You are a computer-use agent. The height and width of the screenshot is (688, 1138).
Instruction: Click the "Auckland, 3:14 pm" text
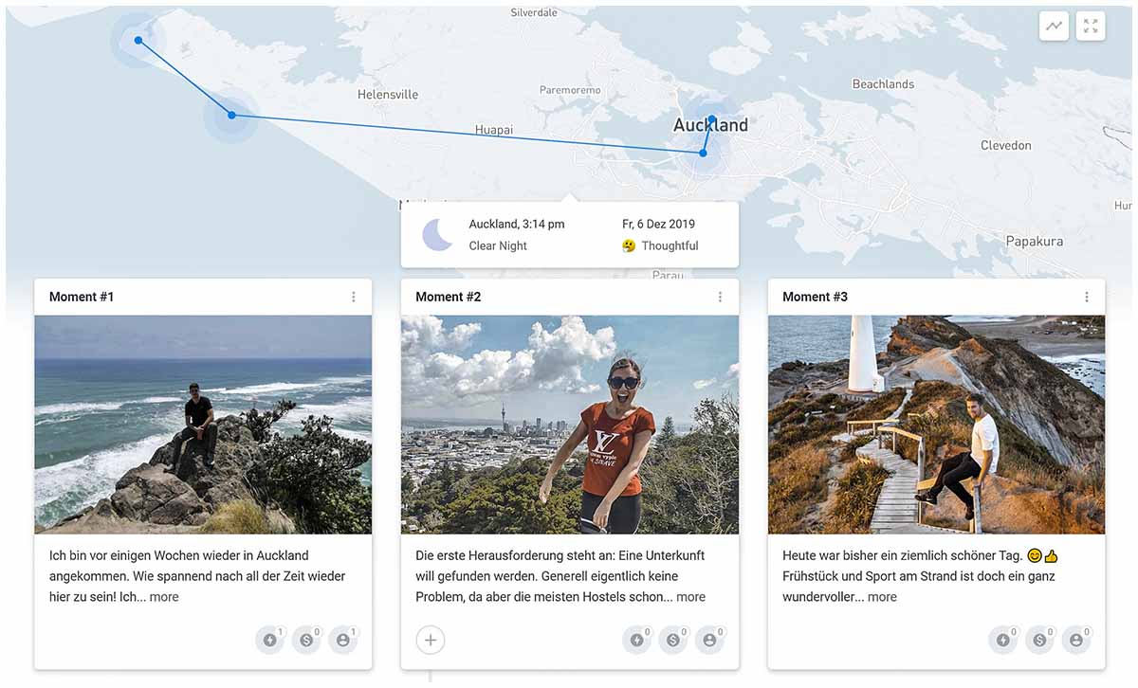click(517, 225)
